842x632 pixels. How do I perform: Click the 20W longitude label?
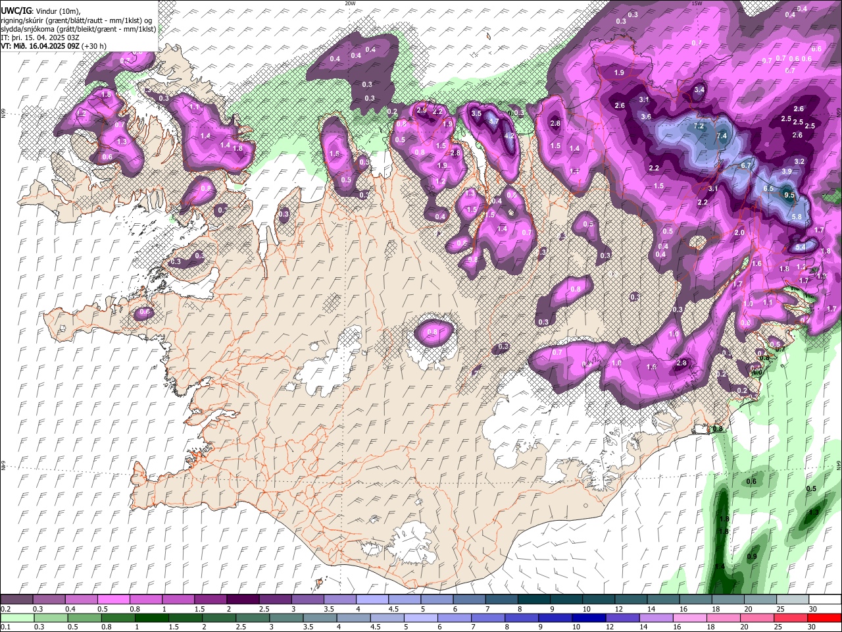tap(350, 3)
